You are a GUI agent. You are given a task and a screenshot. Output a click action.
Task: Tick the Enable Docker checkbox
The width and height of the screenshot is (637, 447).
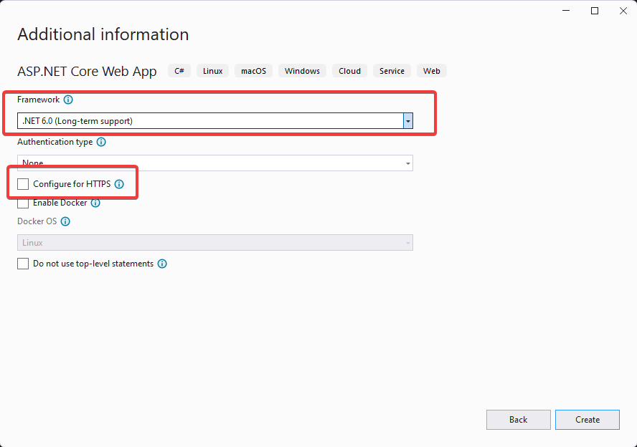click(23, 203)
